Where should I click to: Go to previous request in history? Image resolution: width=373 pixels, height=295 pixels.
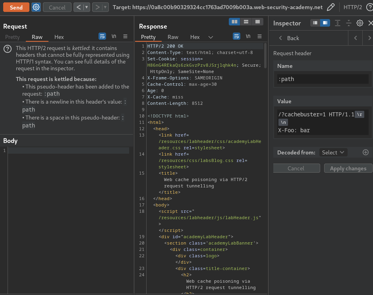79,8
